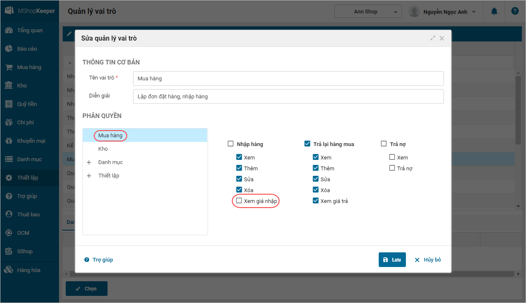526x303 pixels.
Task: Toggle the Nhập hàng group checkbox
Action: pyautogui.click(x=231, y=144)
